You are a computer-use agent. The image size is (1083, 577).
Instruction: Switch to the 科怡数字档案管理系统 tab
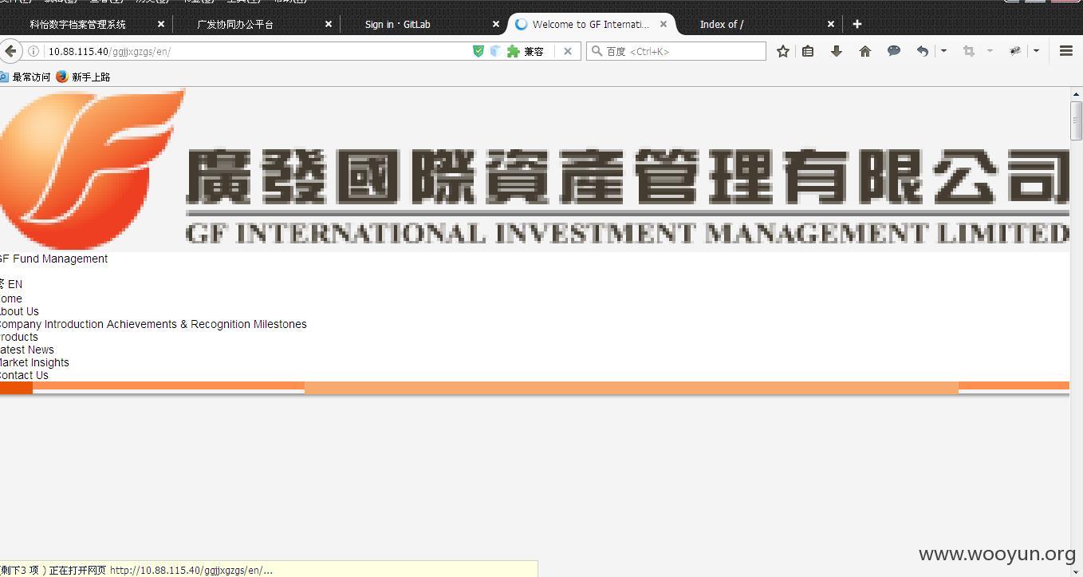[78, 25]
